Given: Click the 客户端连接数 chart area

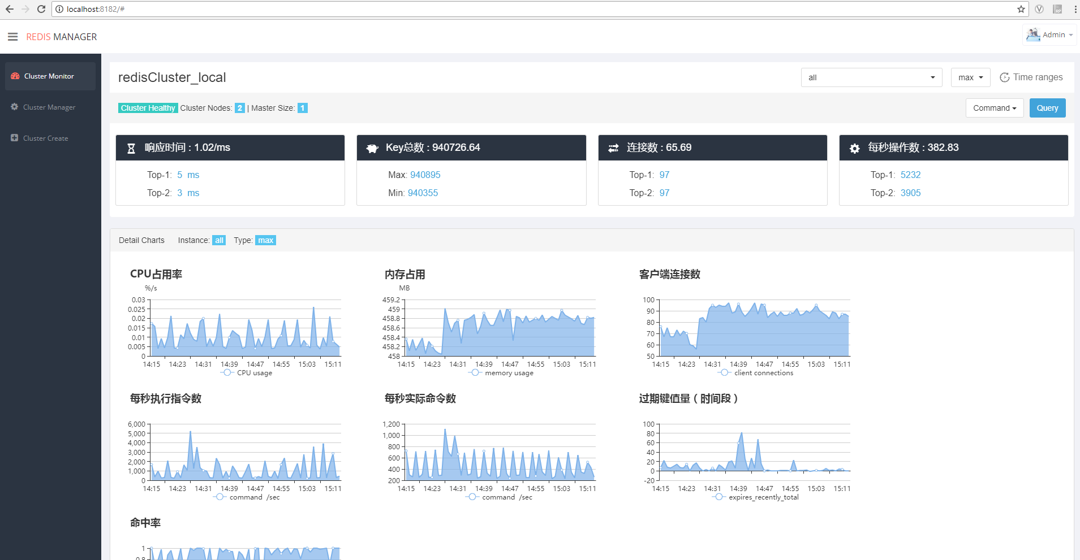Looking at the screenshot, I should point(754,328).
